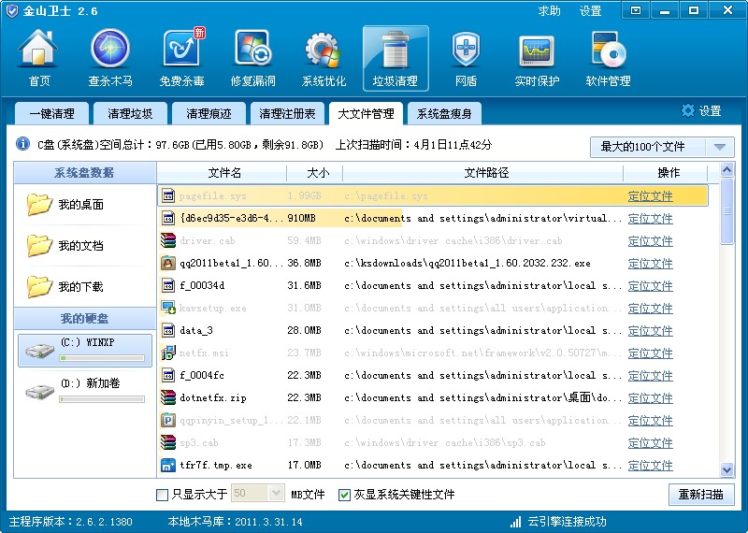Click C: drive usage progress bar

pyautogui.click(x=102, y=358)
